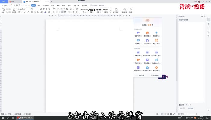
Task: Toggle 英文输入法 En mode
Action: [x=156, y=54]
